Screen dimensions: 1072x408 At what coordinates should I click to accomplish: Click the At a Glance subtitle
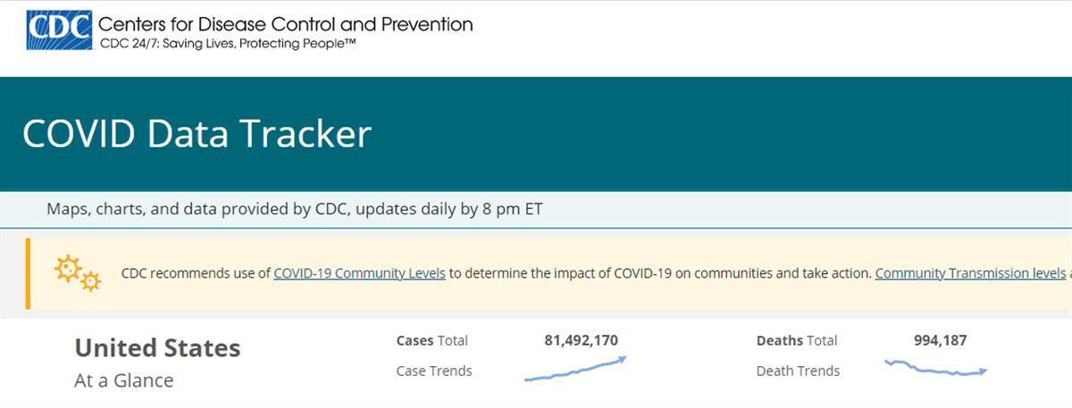pyautogui.click(x=123, y=380)
